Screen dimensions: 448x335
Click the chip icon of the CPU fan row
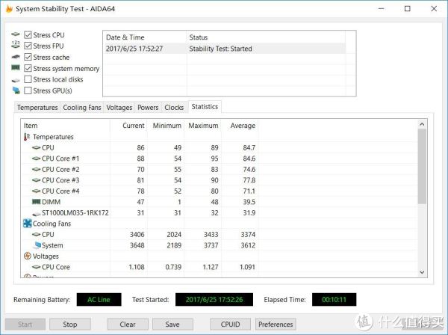[37, 235]
